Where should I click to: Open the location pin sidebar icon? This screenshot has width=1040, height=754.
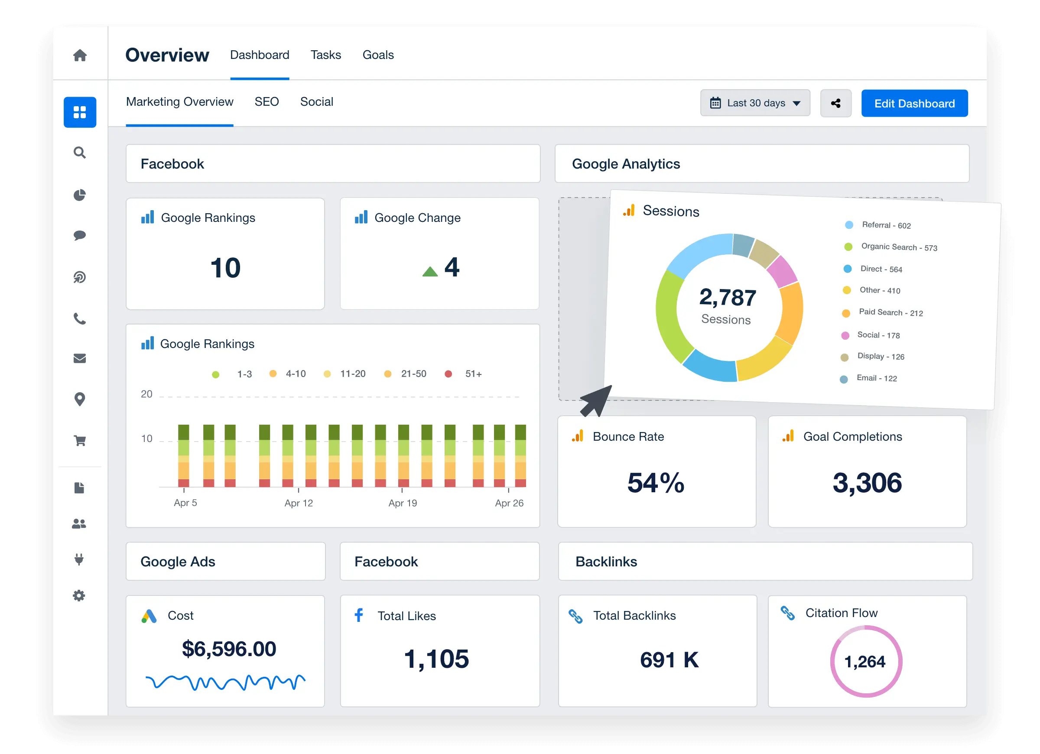click(x=80, y=400)
